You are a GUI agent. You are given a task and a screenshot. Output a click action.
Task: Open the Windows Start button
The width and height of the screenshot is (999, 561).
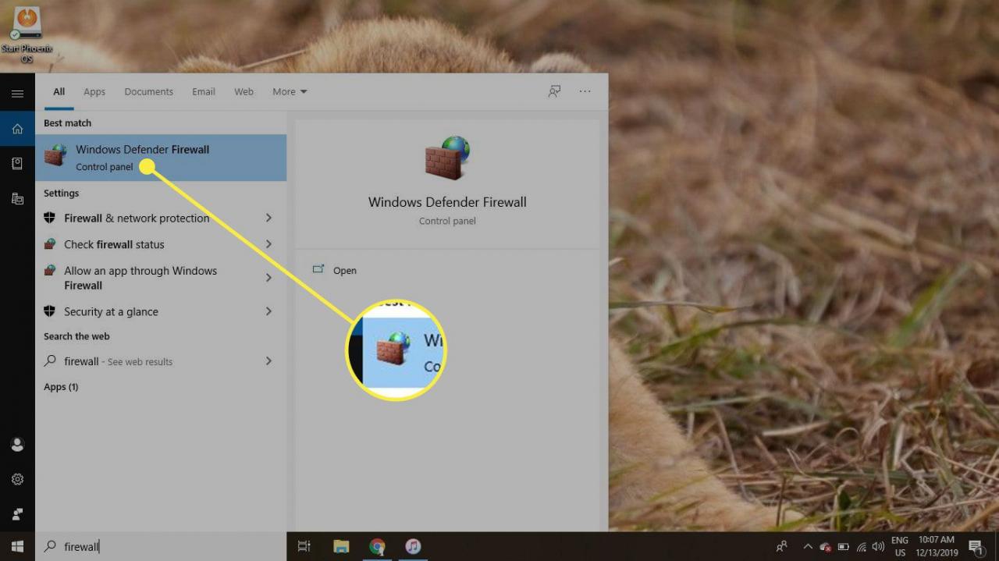point(17,546)
